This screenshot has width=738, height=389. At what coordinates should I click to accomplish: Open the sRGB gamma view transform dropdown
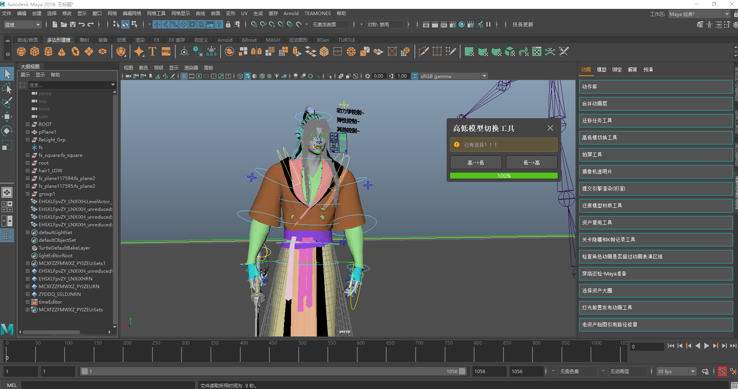pos(484,76)
